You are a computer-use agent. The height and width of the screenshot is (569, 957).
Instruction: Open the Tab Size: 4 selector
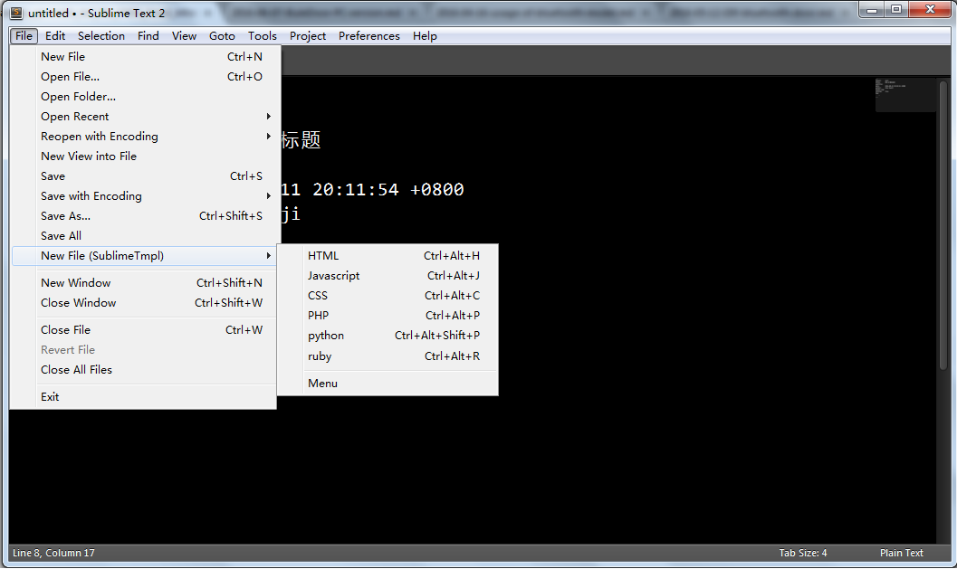[x=802, y=553]
